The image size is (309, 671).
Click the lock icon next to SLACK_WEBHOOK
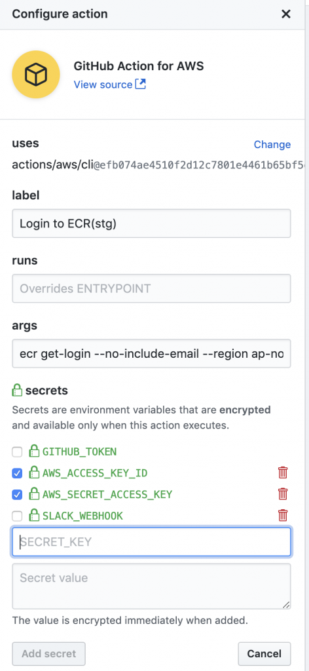pos(33,515)
